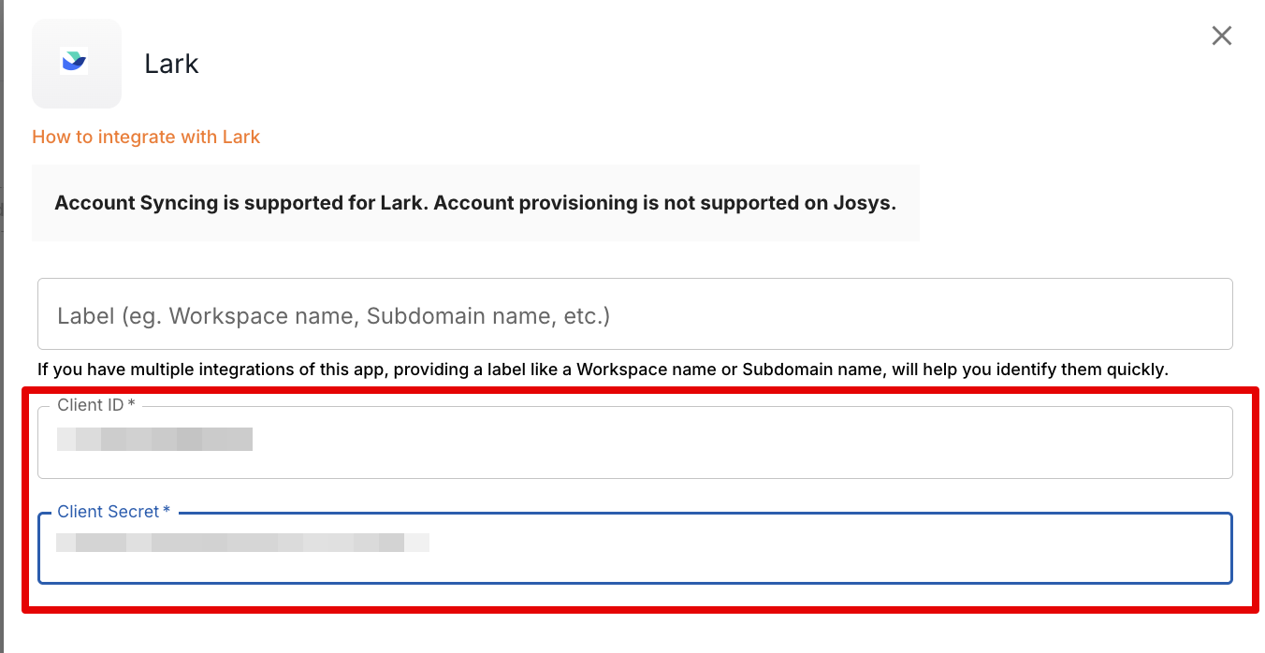
Task: Click the required asterisk beside Client Secret
Action: (x=167, y=512)
